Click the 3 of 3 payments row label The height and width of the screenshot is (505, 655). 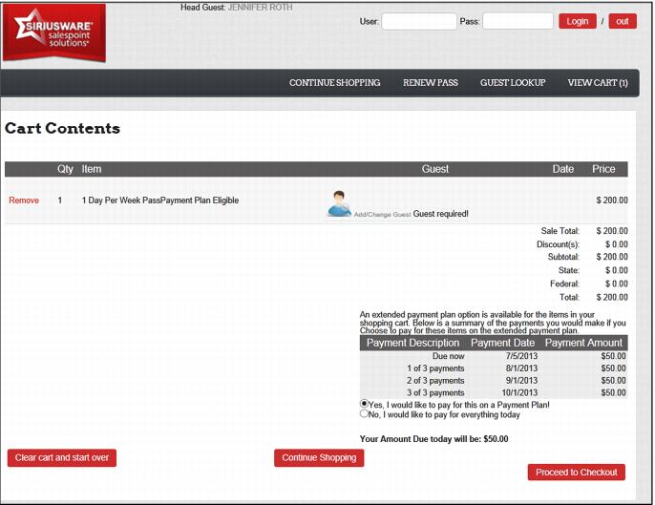[435, 392]
